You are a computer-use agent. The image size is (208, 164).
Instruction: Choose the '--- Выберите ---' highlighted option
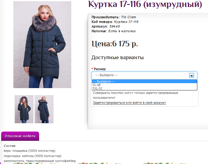click(144, 81)
